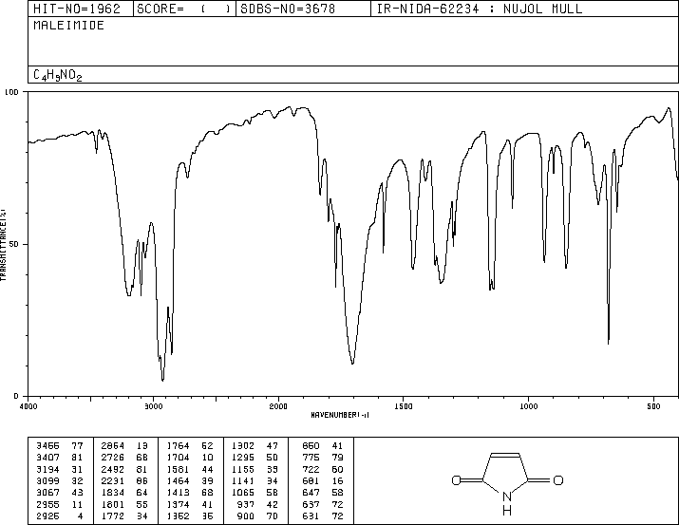Click the molecular formula C4H3NO2
Viewport: 679px width, 525px height.
pos(58,75)
